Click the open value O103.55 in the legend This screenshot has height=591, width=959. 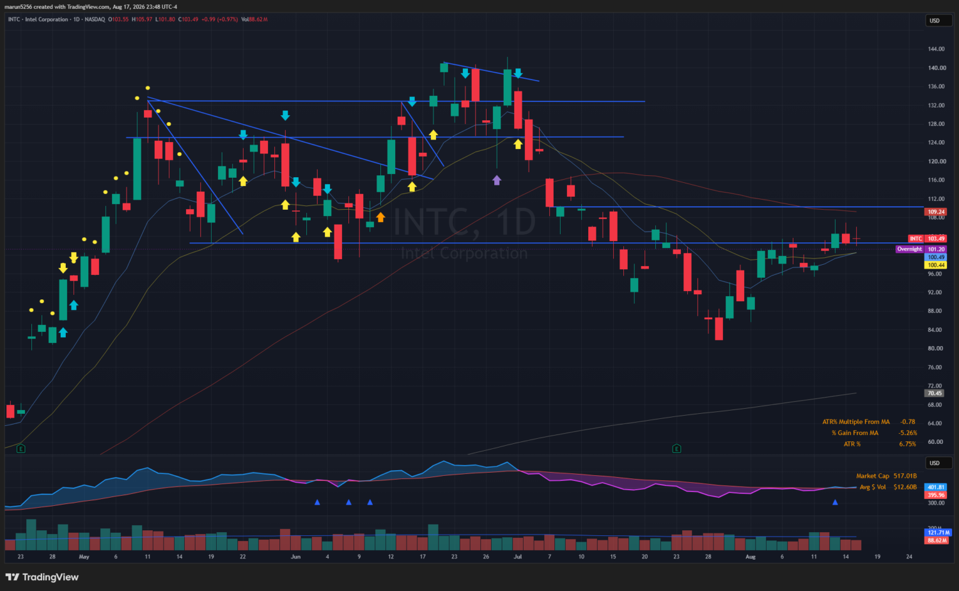click(118, 19)
